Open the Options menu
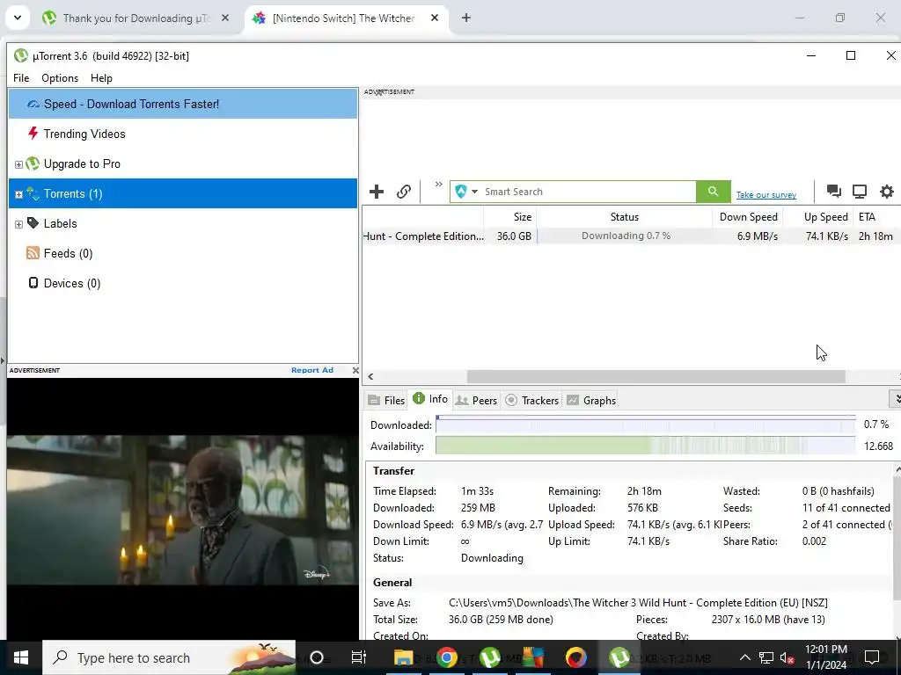The image size is (901, 675). point(60,78)
